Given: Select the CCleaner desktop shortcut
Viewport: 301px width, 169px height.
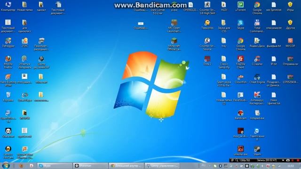Looking at the screenshot, I should [257, 61].
